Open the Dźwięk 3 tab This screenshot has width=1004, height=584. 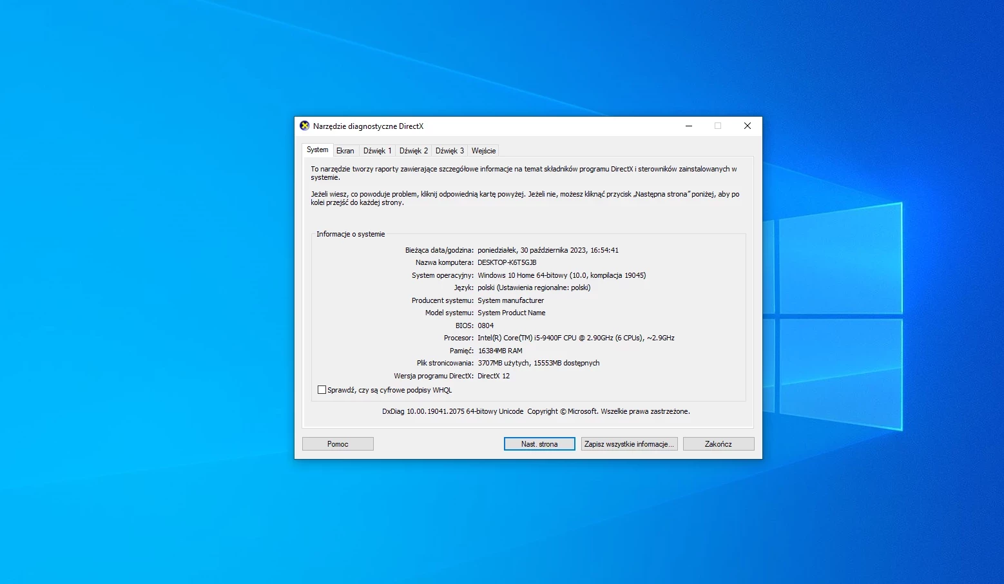(449, 151)
